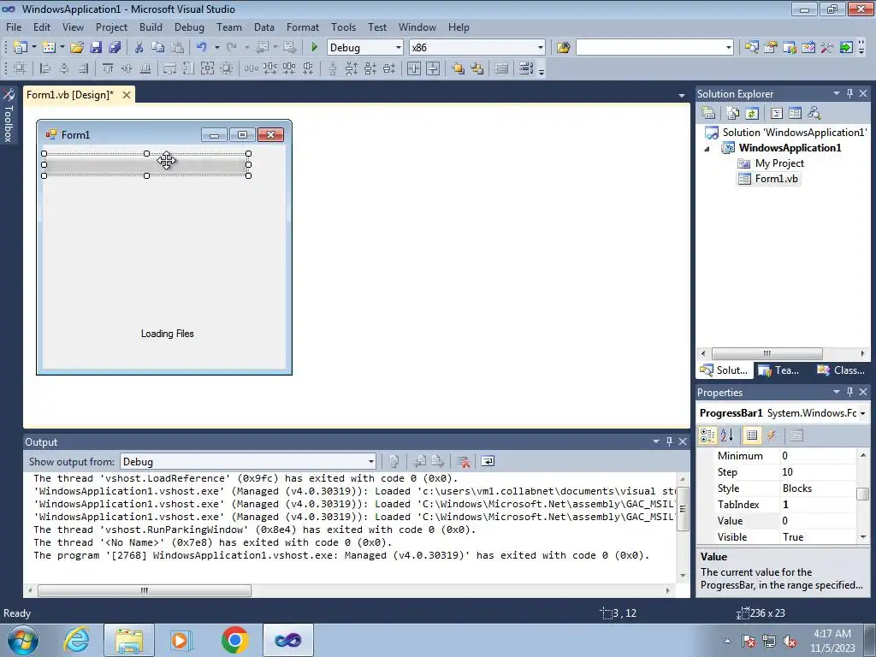The height and width of the screenshot is (657, 876).
Task: Click the Center Horizontally icon
Action: (x=413, y=68)
